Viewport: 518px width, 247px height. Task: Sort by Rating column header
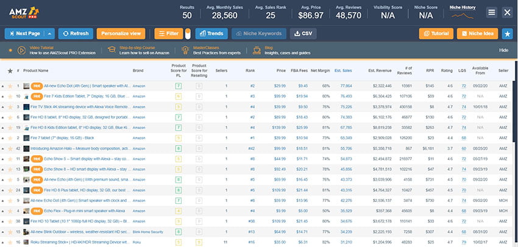point(447,71)
